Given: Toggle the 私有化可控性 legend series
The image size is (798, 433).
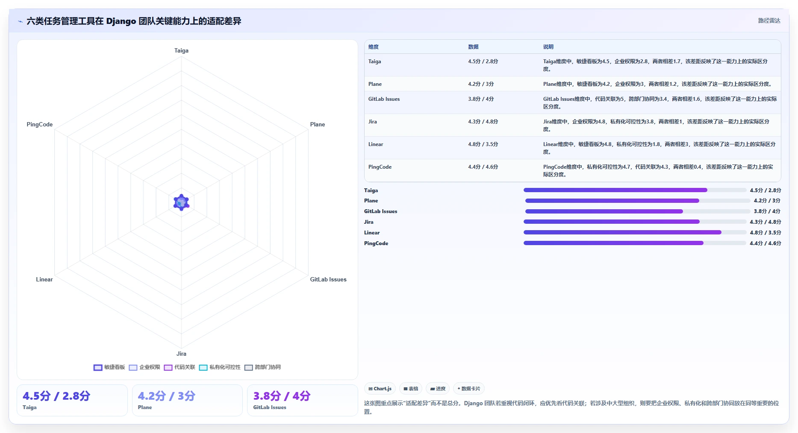Looking at the screenshot, I should (x=220, y=367).
